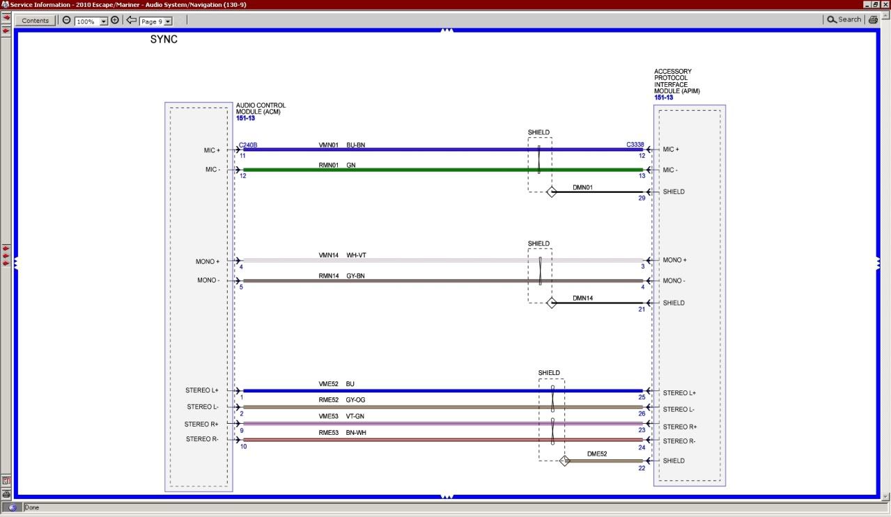
Task: Follow the 151-13 link under Audio Control Module
Action: point(245,118)
